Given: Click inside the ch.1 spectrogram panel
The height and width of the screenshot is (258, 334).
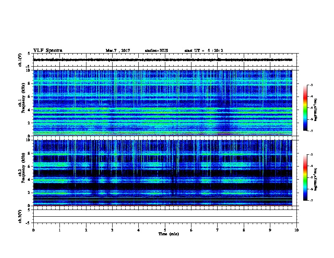Looking at the screenshot, I should pos(163,103).
